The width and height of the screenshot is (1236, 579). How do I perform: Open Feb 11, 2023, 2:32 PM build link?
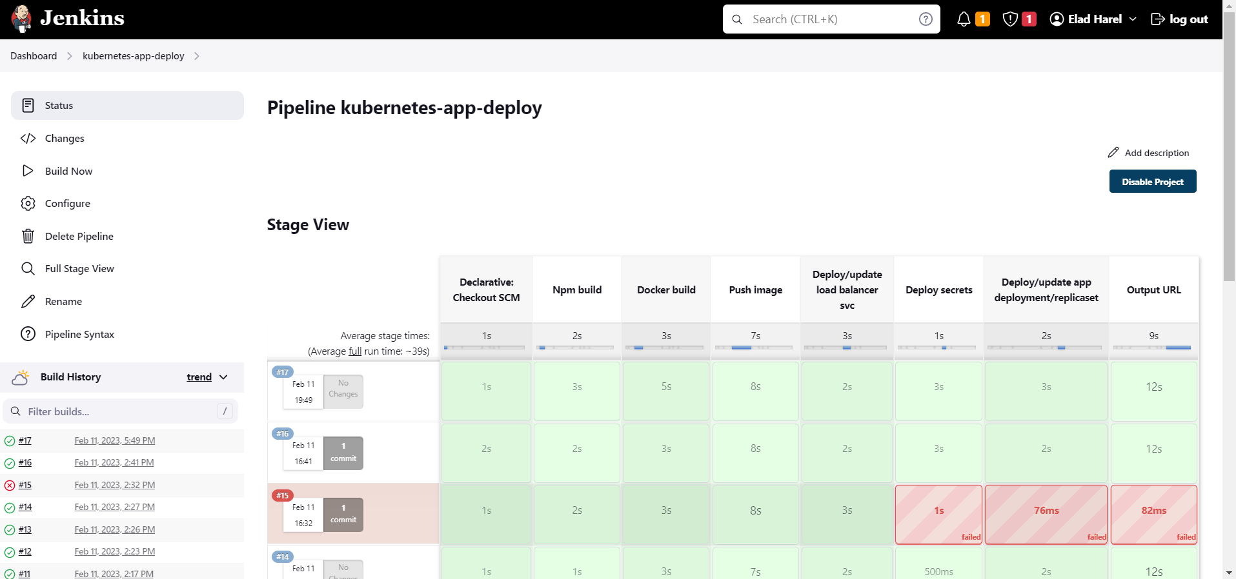point(115,485)
